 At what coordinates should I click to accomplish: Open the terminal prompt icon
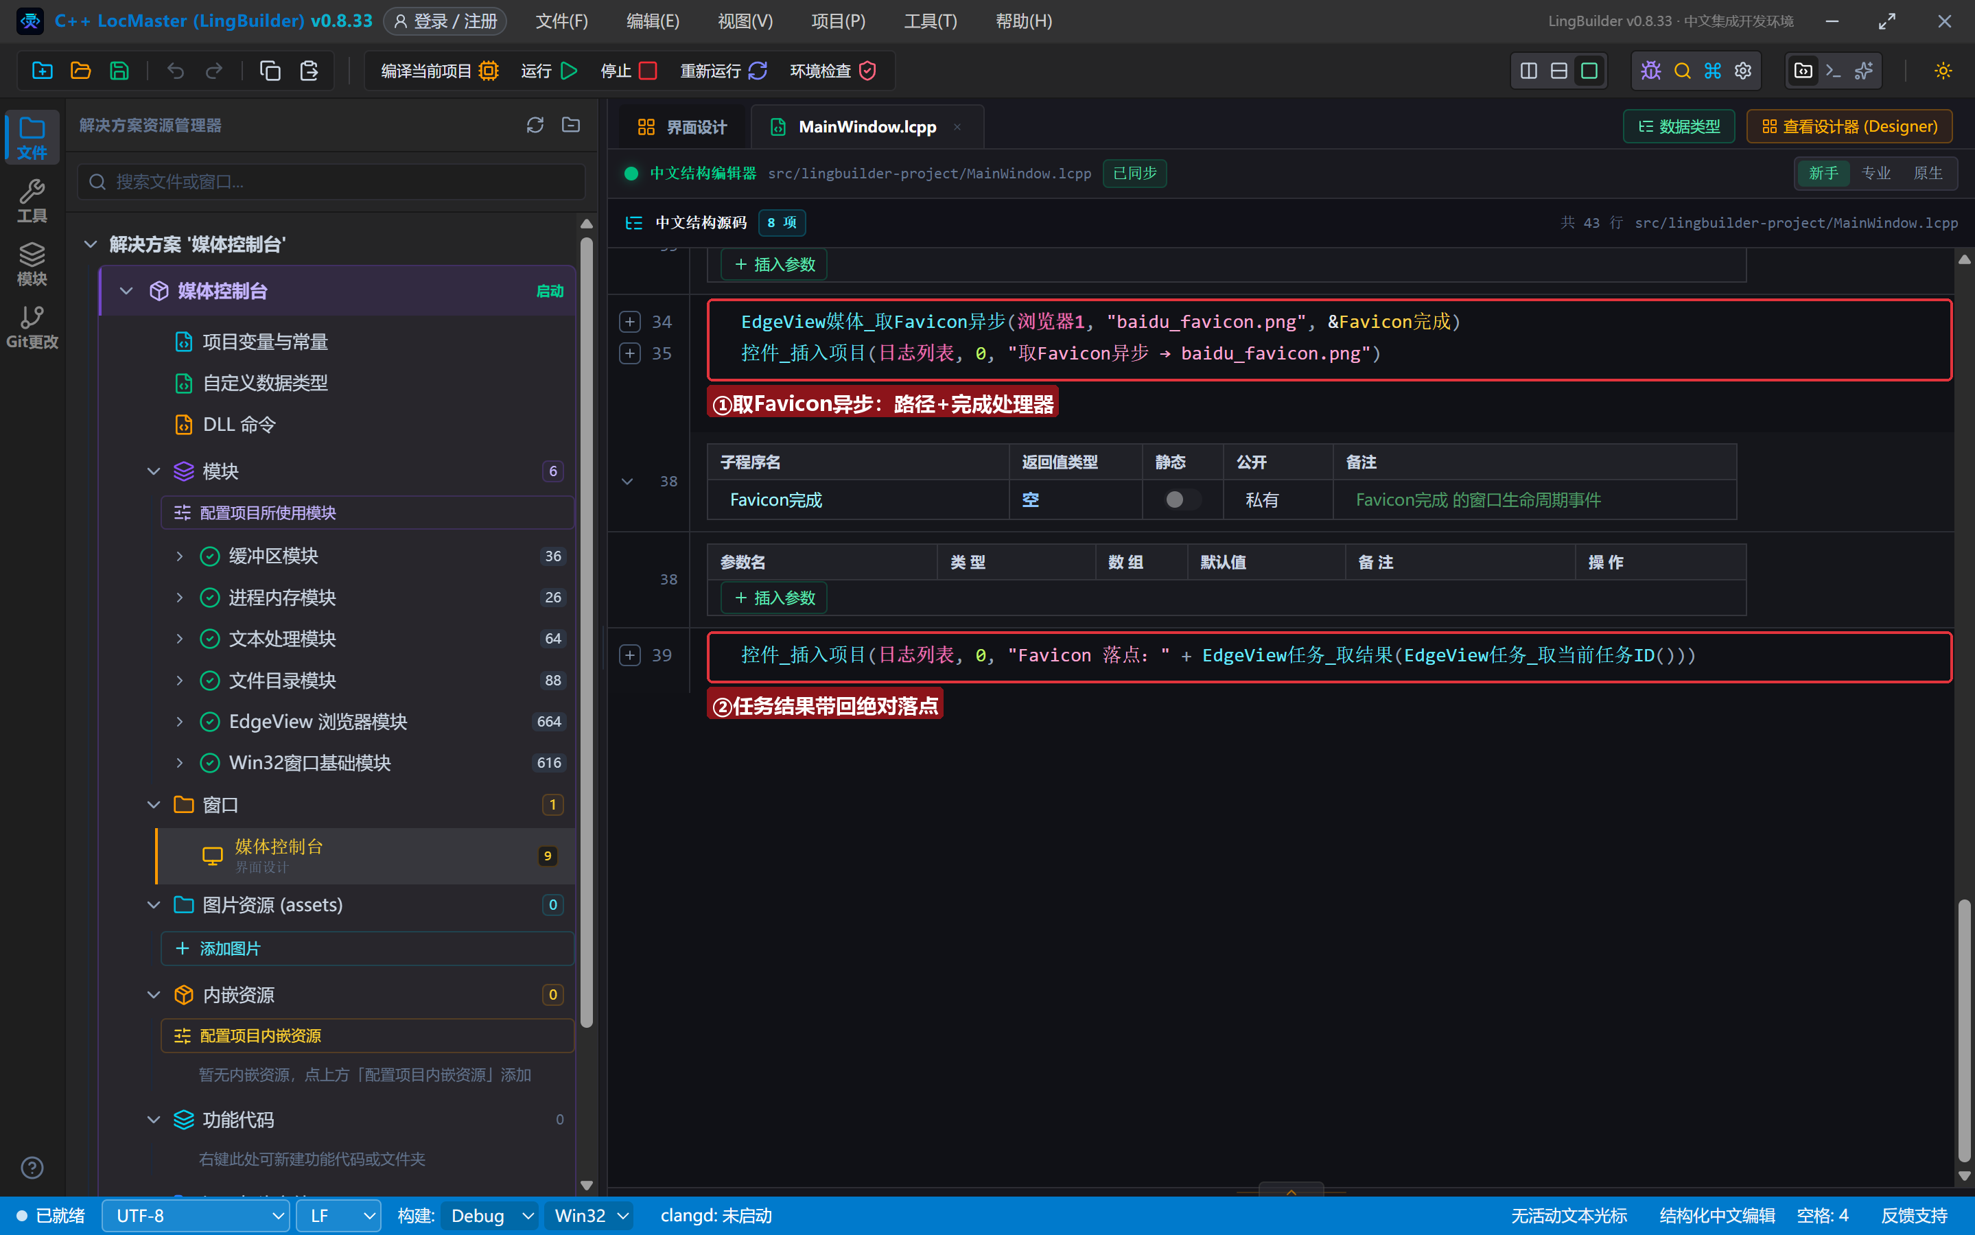tap(1833, 71)
